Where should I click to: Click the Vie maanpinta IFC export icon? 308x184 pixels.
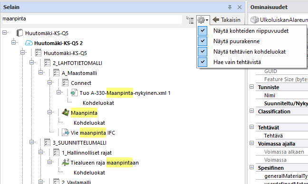point(66,132)
